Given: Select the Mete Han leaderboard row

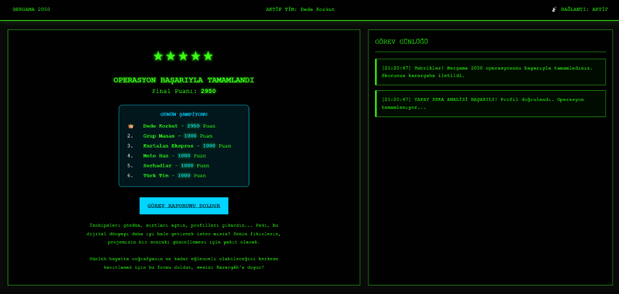Looking at the screenshot, I should (x=174, y=156).
